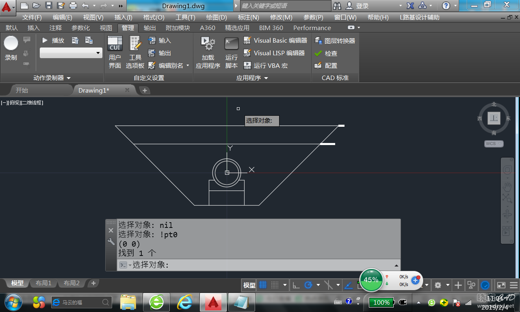Toggle polar tracking in status bar
The width and height of the screenshot is (520, 312).
pyautogui.click(x=308, y=285)
